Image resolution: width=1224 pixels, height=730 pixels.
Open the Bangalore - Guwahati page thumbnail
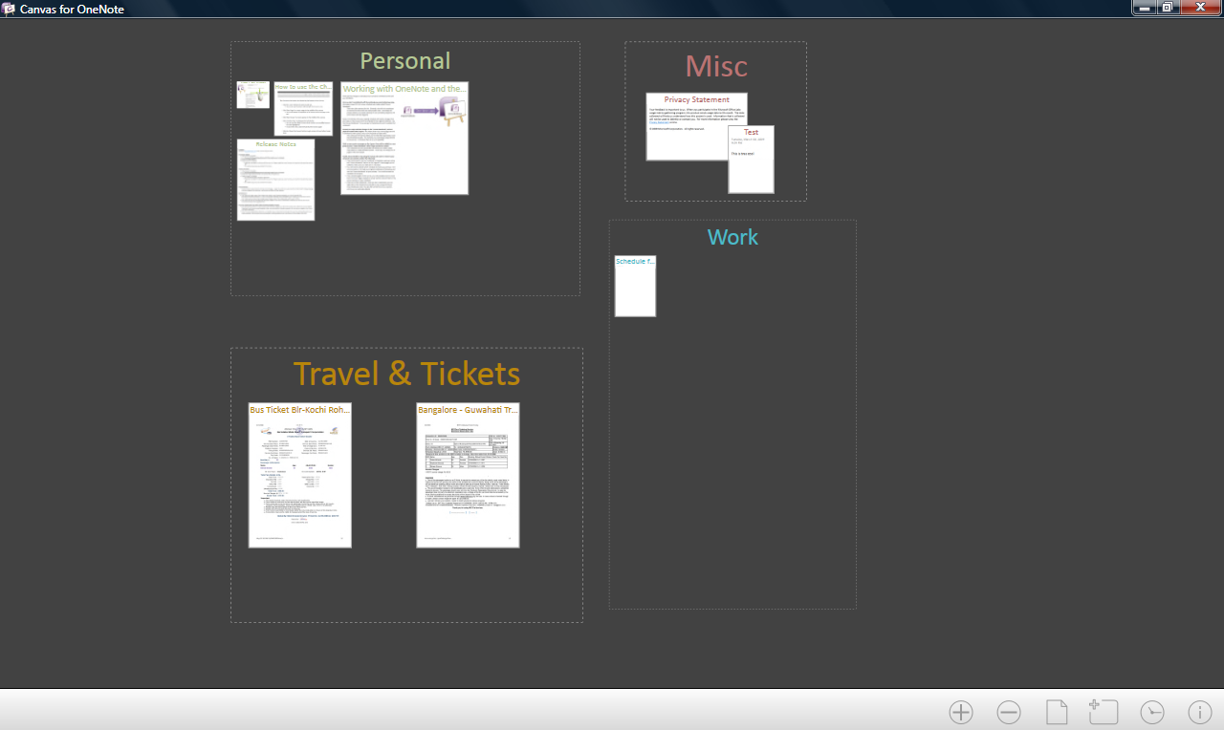coord(468,475)
